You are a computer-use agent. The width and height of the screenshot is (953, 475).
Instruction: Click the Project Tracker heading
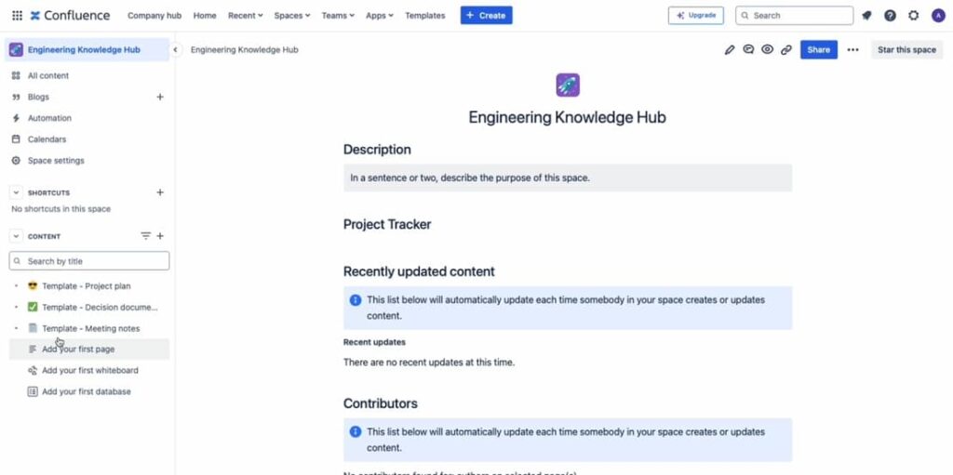pyautogui.click(x=387, y=224)
